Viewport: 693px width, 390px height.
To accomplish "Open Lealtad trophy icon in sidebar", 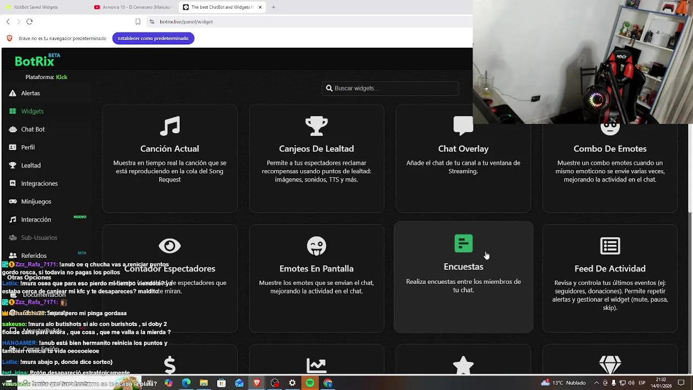I will click(12, 165).
